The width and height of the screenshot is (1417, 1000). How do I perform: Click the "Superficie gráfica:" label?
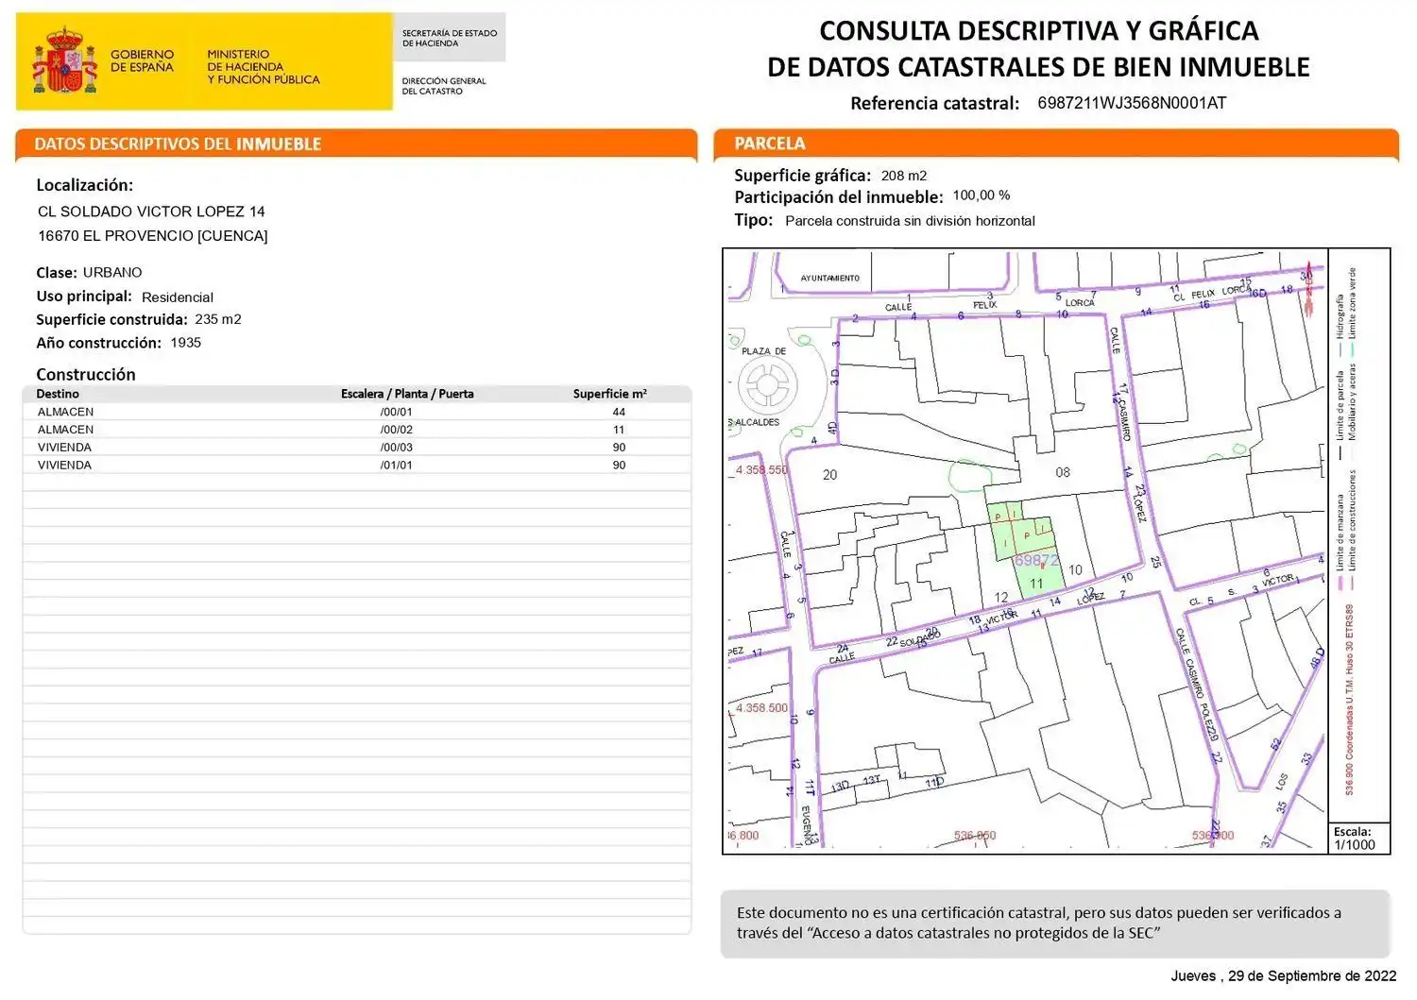[803, 176]
